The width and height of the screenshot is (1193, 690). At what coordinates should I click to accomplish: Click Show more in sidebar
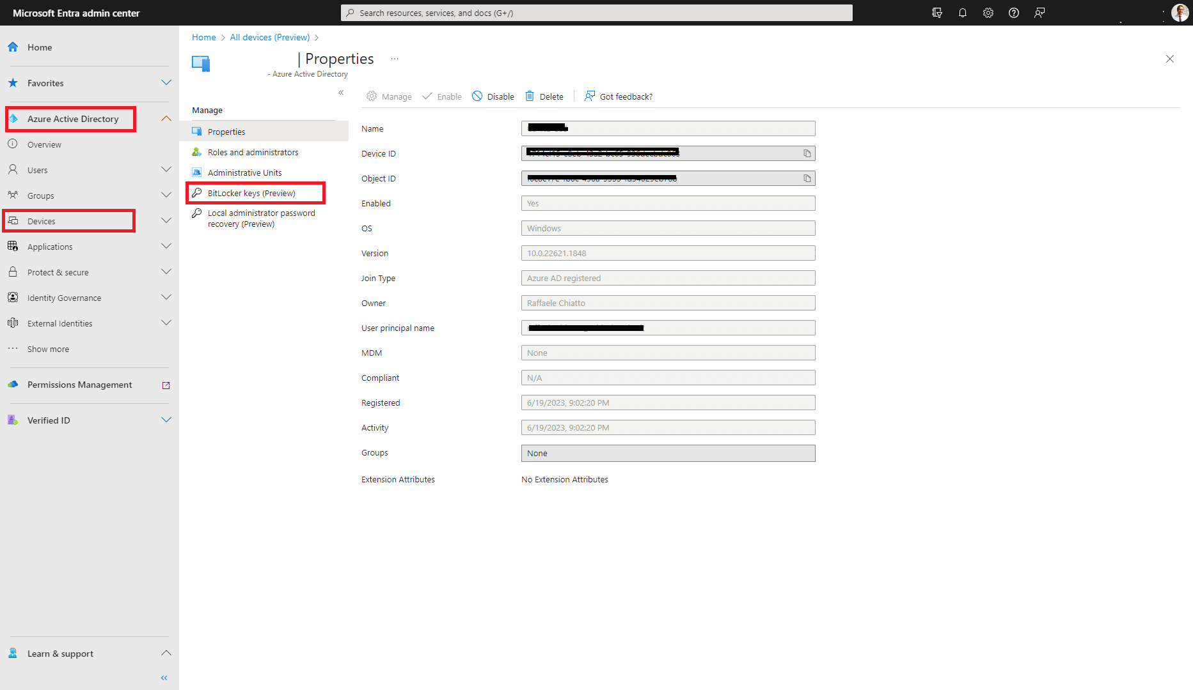(x=48, y=349)
